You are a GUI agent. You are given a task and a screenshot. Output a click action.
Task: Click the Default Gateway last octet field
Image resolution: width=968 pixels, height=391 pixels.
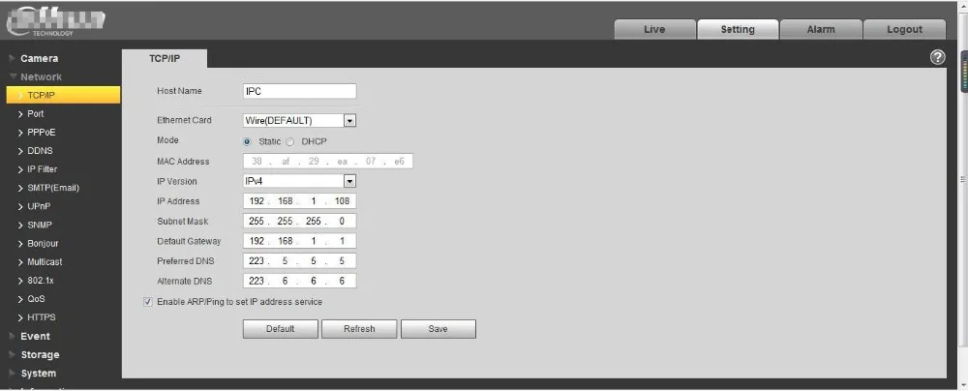tap(342, 241)
